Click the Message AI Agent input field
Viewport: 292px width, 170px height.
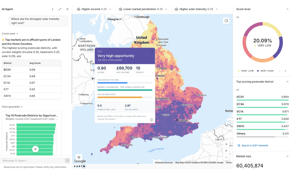32,160
